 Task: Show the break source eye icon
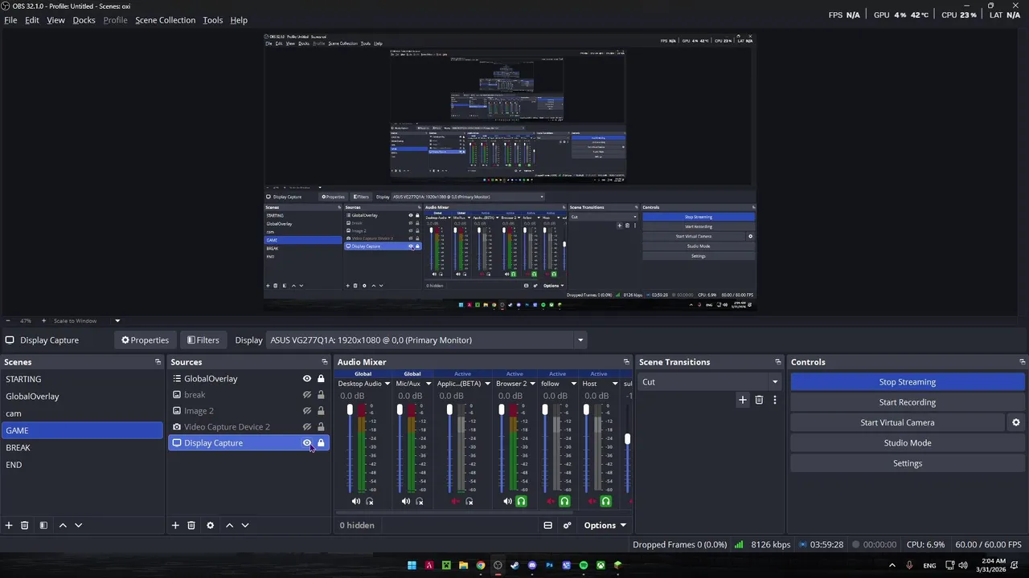(x=306, y=395)
